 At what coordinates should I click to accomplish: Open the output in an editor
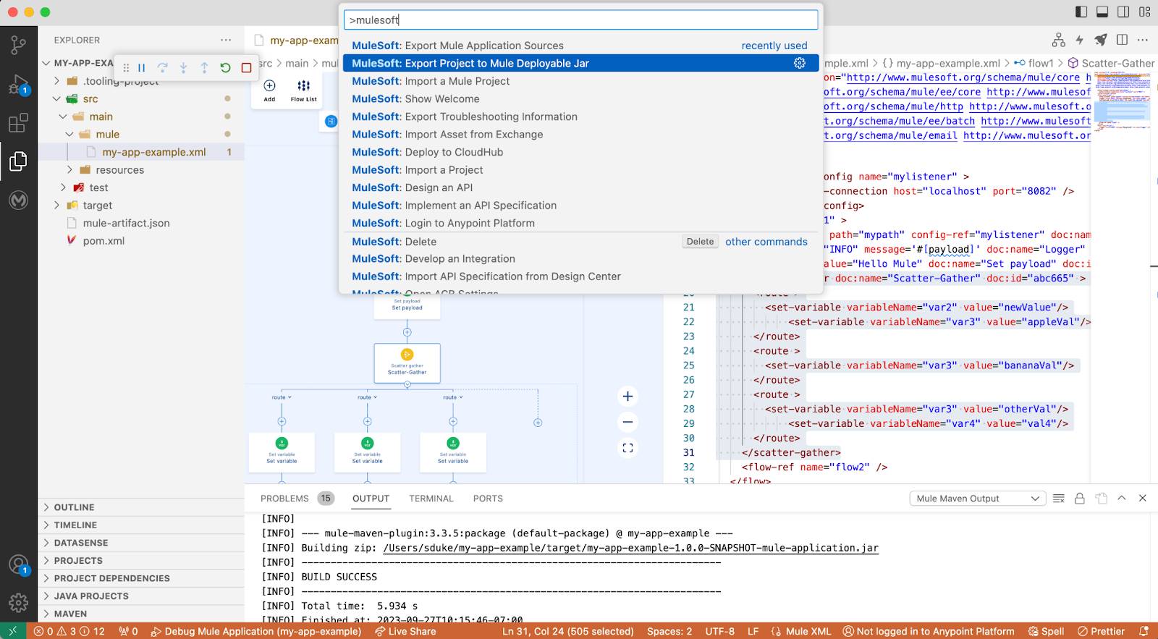tap(1101, 498)
